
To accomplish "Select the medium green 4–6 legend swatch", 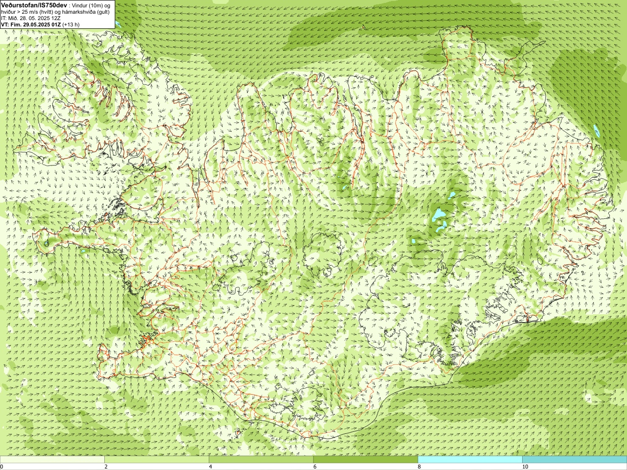I will 261,460.
